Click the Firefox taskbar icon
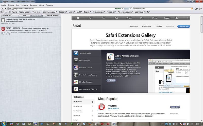This screenshot has height=126, width=203. 90,124
